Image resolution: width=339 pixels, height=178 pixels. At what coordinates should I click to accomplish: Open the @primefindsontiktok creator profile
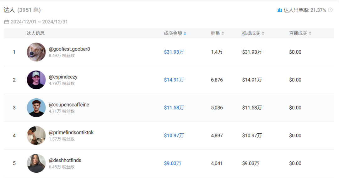coord(71,132)
